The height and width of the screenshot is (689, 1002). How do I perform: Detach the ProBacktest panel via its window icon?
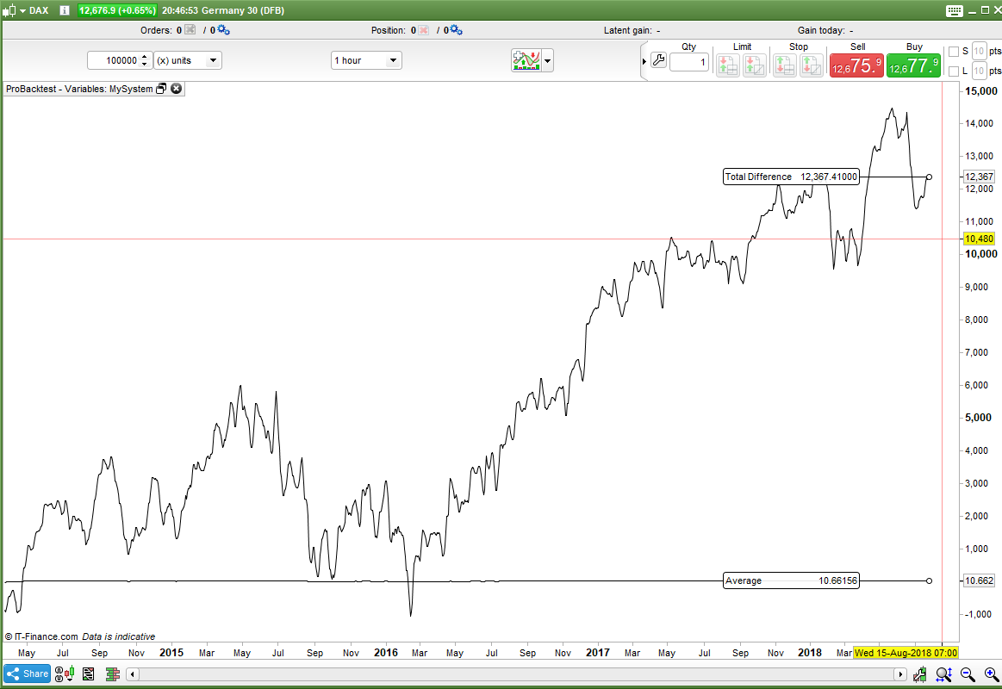coord(161,89)
